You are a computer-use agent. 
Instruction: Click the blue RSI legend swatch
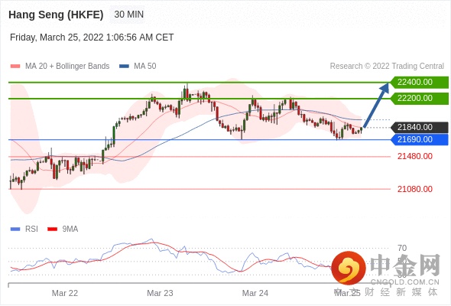click(15, 229)
